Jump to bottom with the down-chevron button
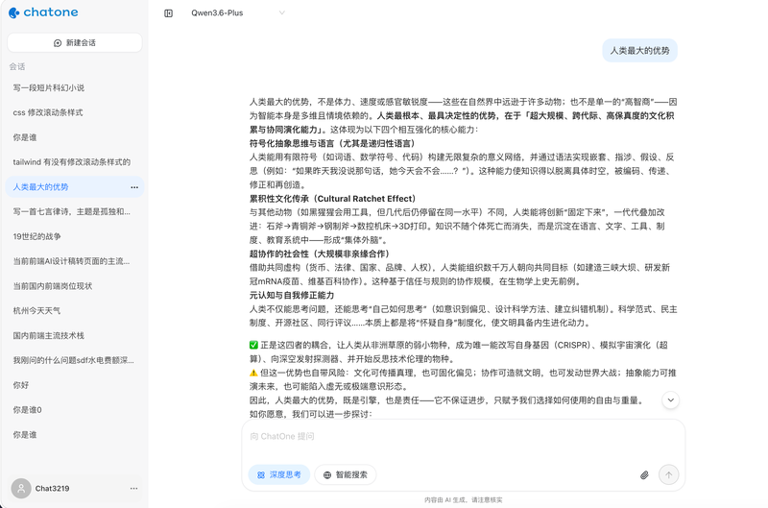768x508 pixels. (x=670, y=400)
